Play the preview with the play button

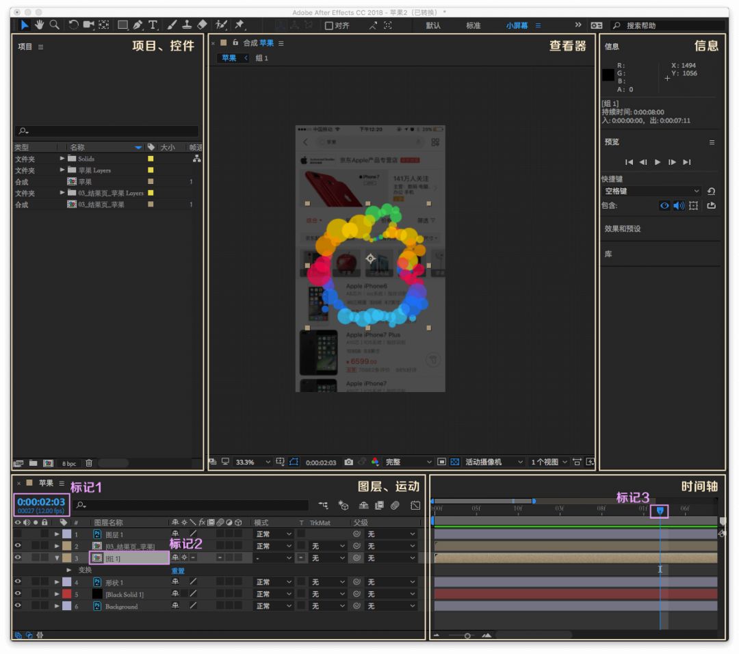click(658, 162)
